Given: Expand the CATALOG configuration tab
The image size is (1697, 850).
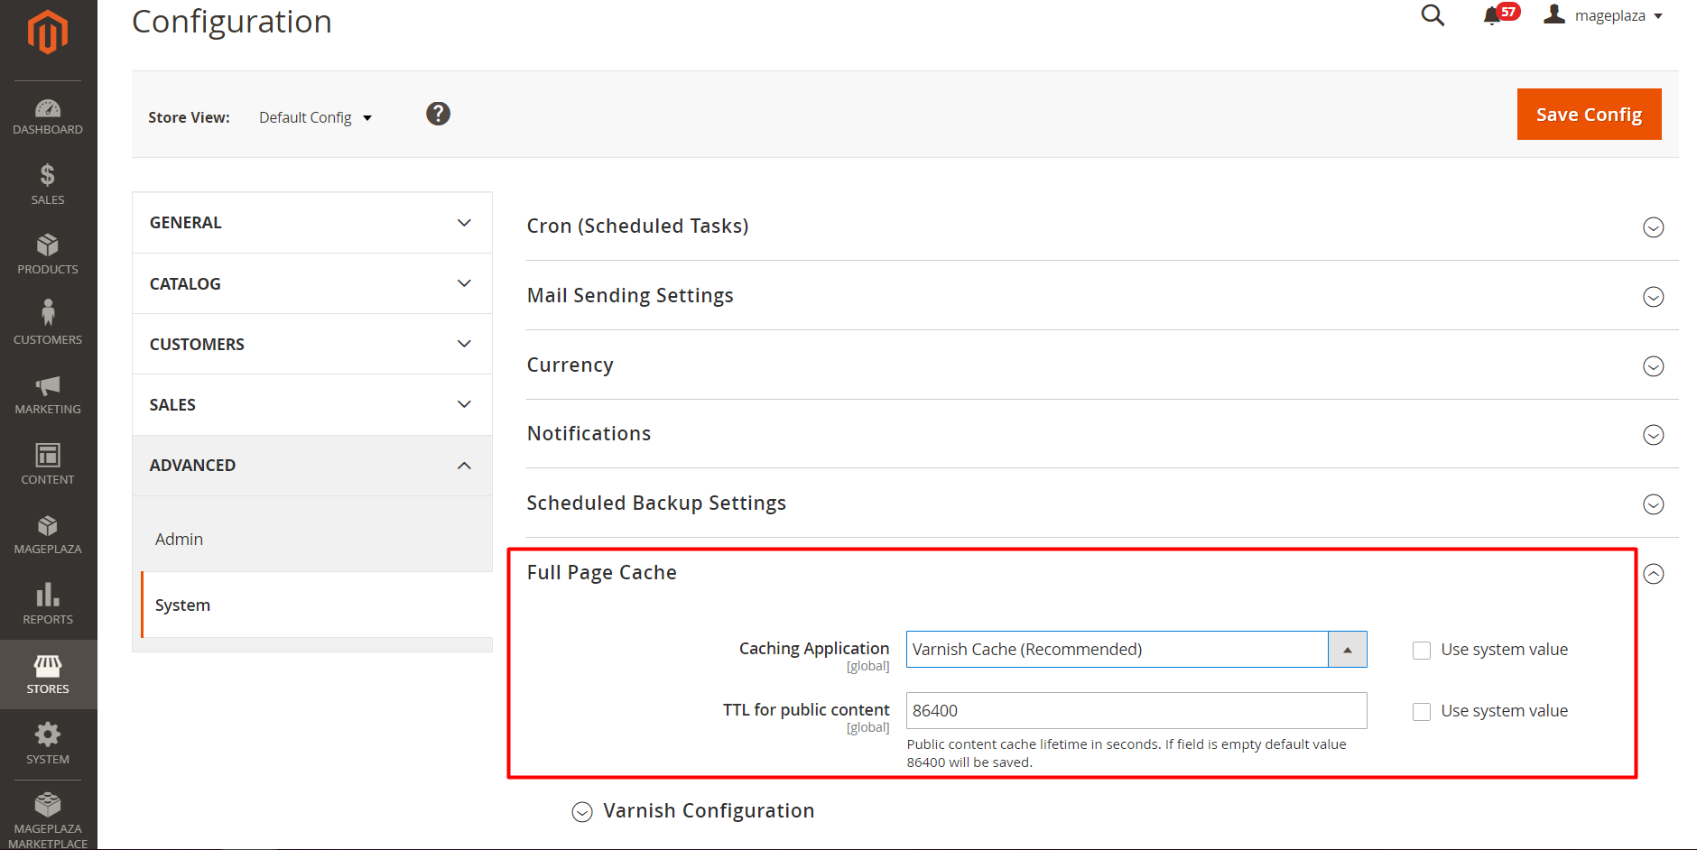Looking at the screenshot, I should pos(311,283).
